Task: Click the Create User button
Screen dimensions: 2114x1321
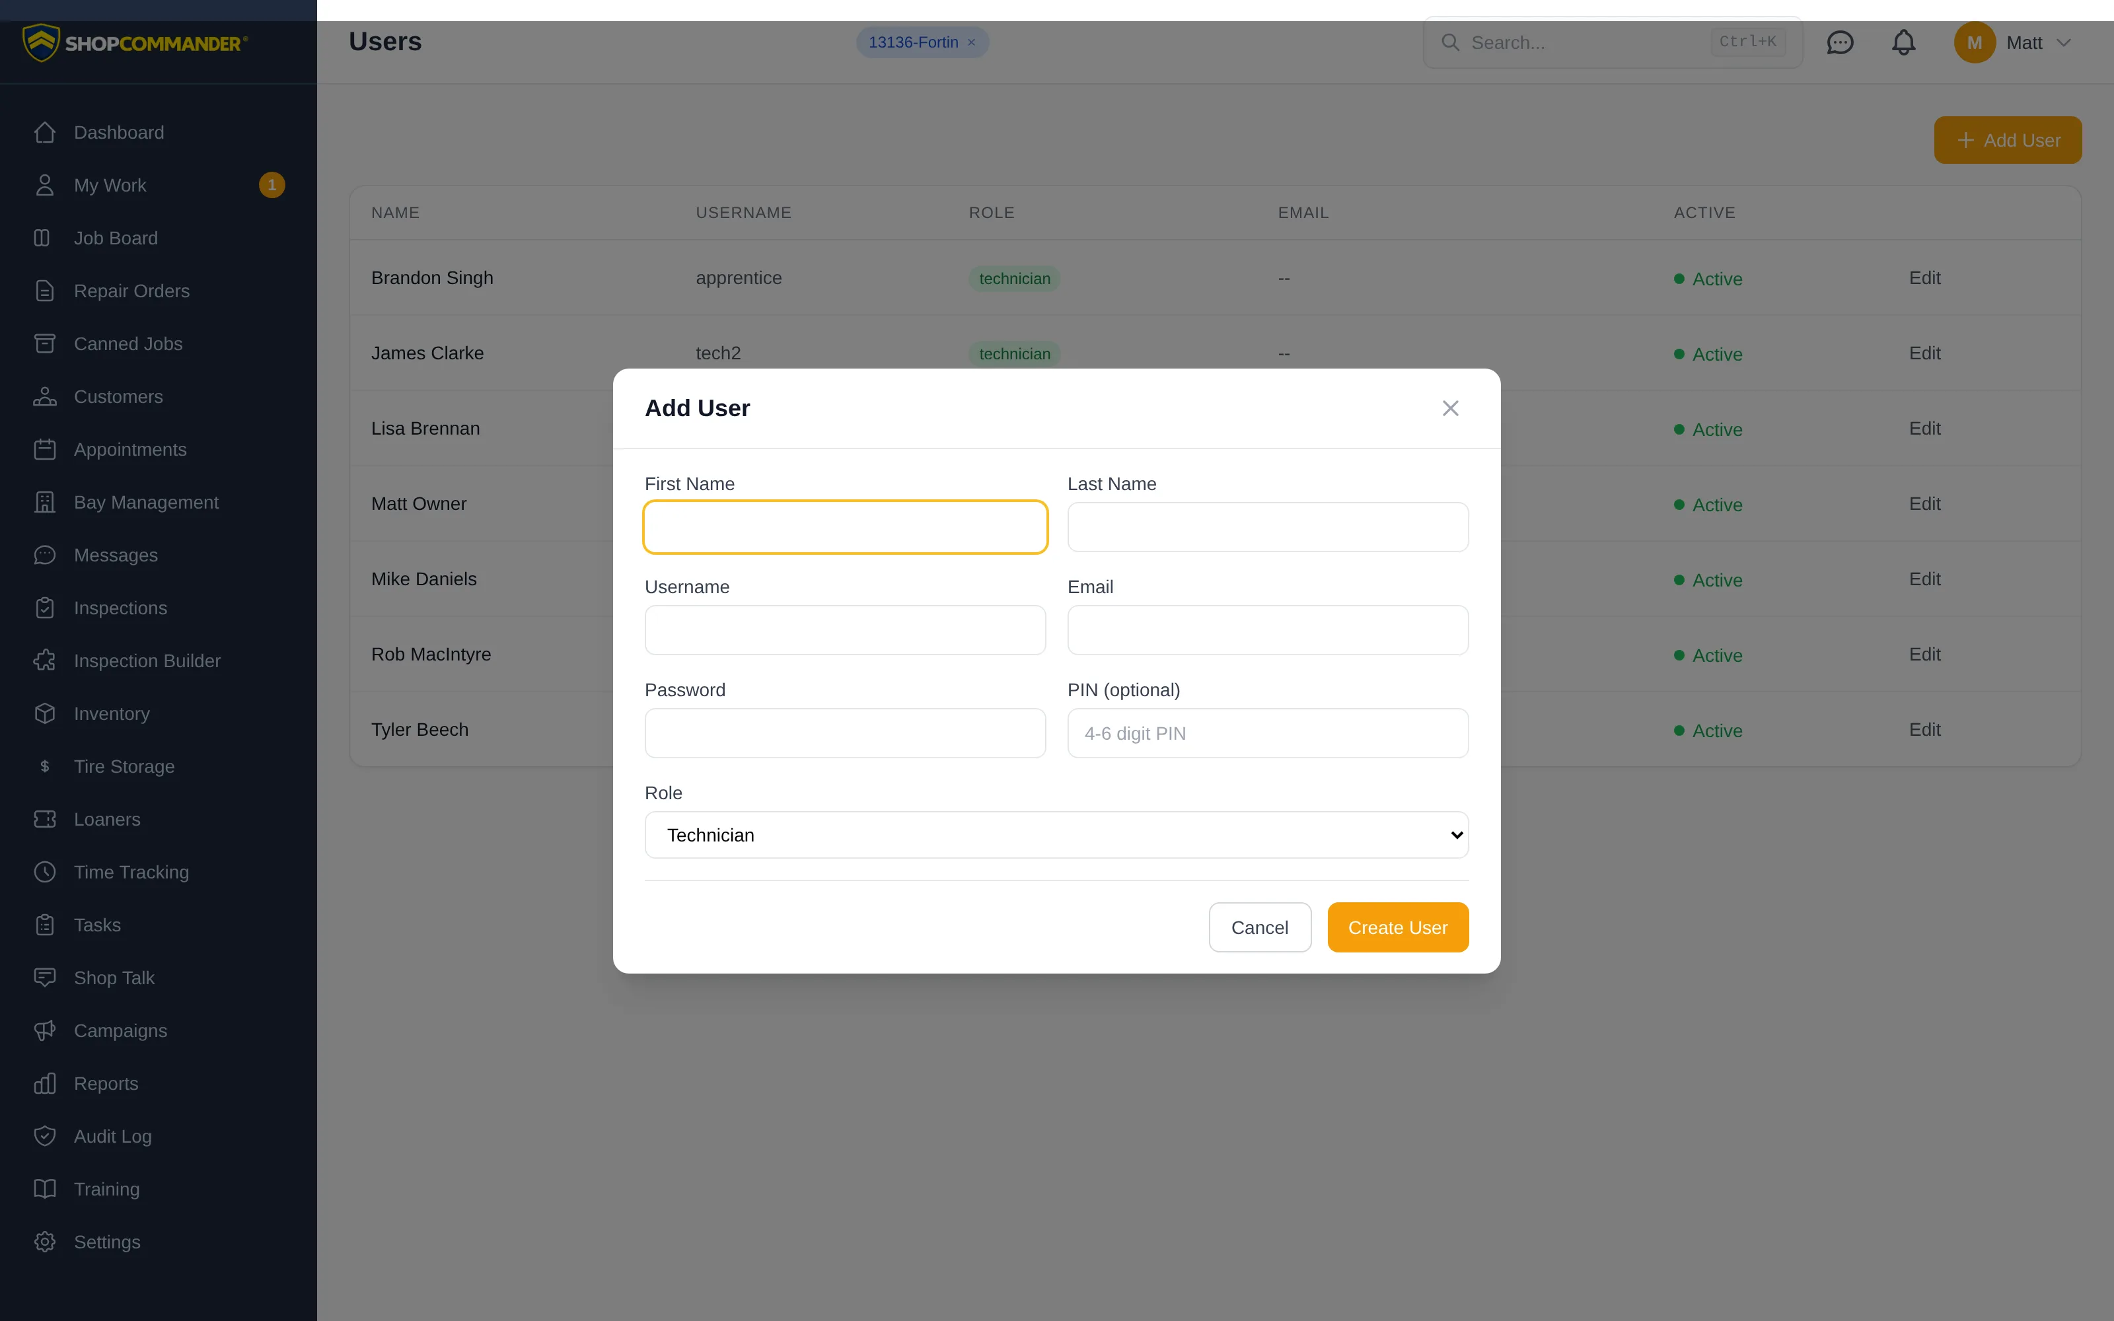Action: tap(1398, 927)
